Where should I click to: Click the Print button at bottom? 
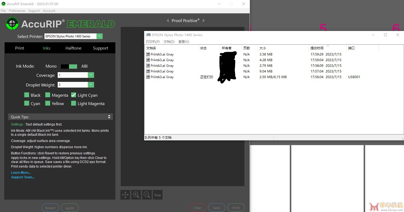click(x=236, y=208)
